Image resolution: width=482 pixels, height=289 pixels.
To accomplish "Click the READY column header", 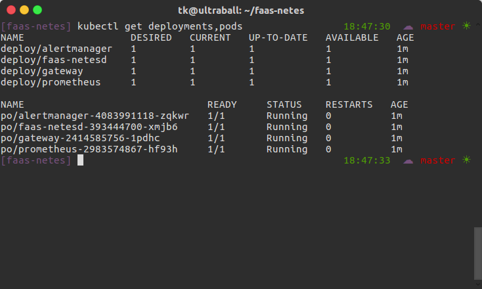I will coord(222,105).
